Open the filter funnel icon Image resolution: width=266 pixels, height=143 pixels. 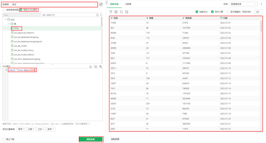coord(111,12)
